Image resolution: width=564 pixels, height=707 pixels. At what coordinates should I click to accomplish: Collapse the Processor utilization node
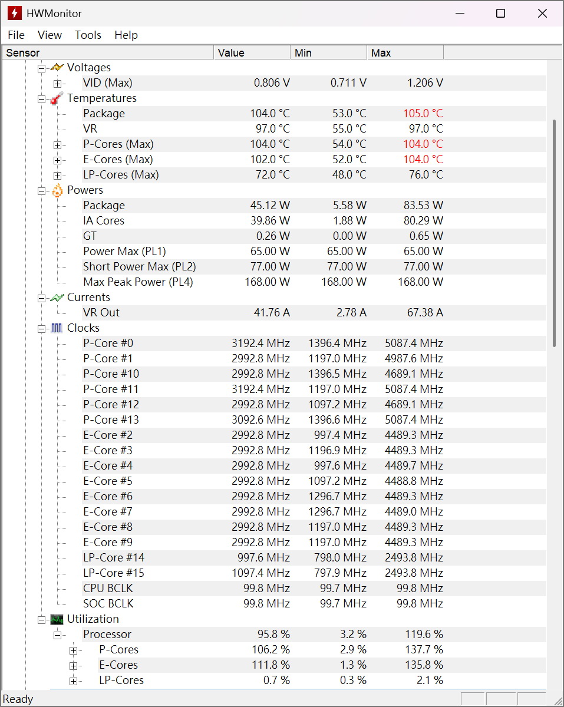(x=57, y=635)
